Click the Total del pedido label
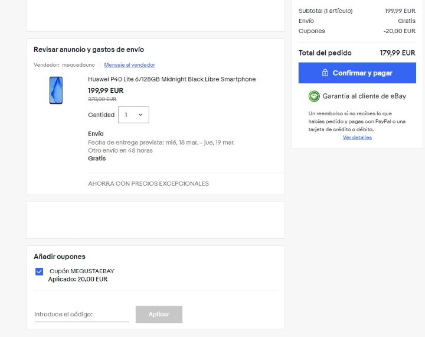 tap(325, 53)
